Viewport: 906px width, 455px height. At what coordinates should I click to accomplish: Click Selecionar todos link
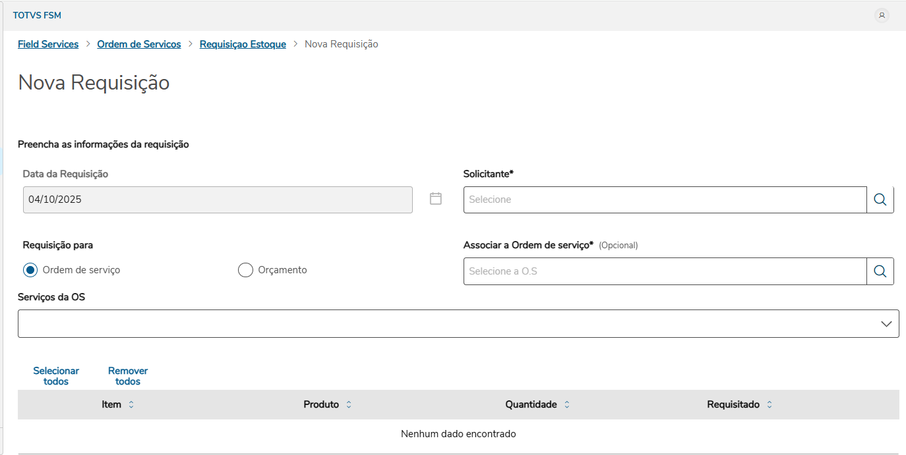[56, 376]
